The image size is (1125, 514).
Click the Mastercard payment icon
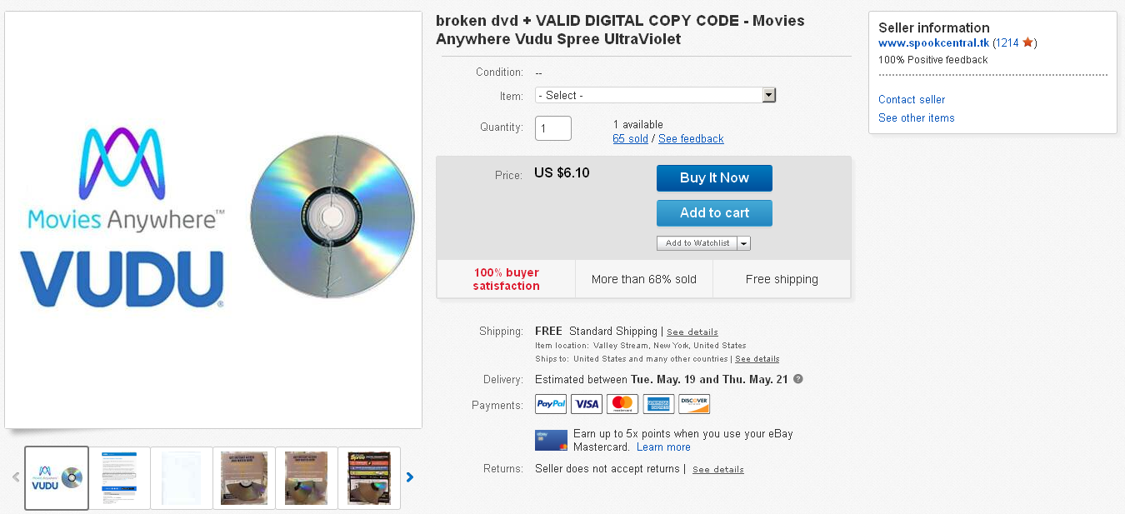click(622, 404)
